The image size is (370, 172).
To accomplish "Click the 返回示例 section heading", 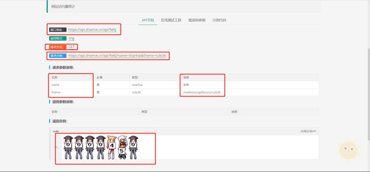I will pyautogui.click(x=60, y=121).
